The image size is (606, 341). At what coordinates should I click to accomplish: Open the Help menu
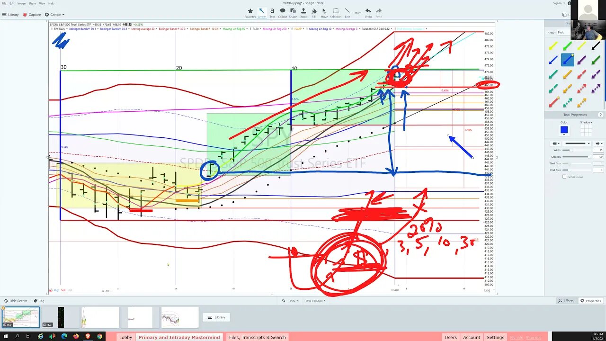tap(51, 3)
